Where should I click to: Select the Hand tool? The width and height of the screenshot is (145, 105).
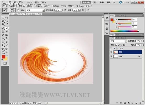[x=3, y=52]
